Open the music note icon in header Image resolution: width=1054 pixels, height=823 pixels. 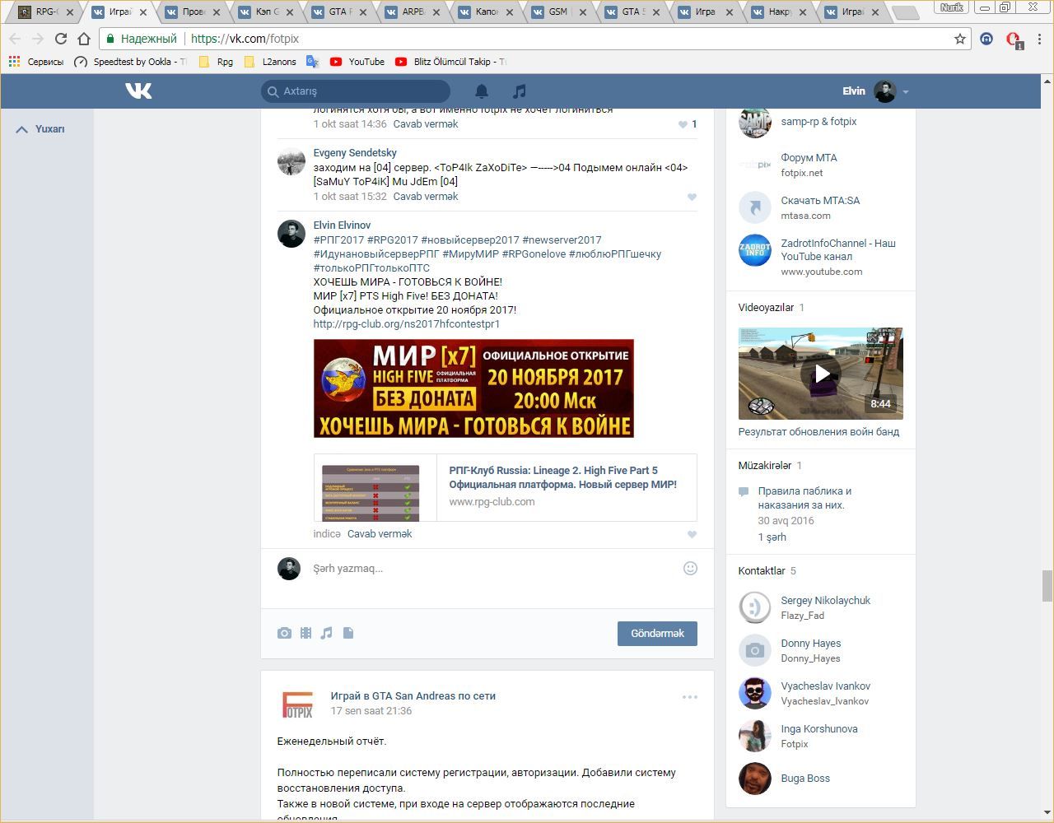pos(519,91)
